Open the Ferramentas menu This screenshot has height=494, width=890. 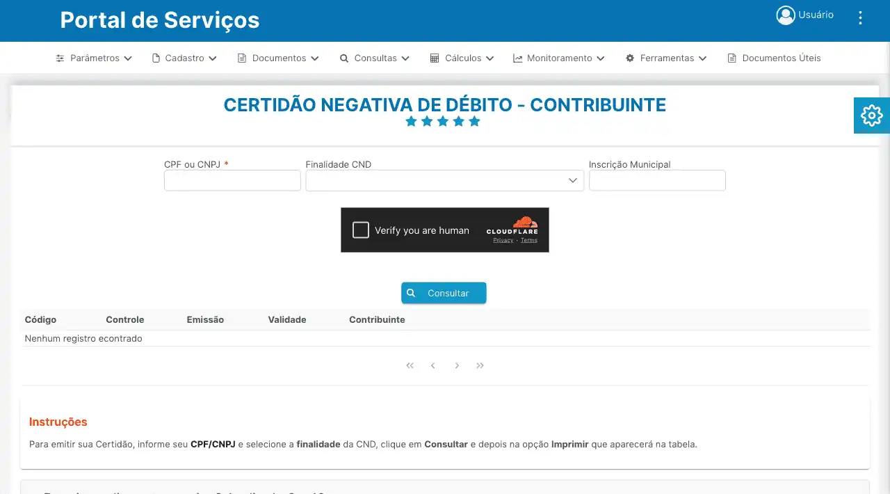[x=666, y=58]
